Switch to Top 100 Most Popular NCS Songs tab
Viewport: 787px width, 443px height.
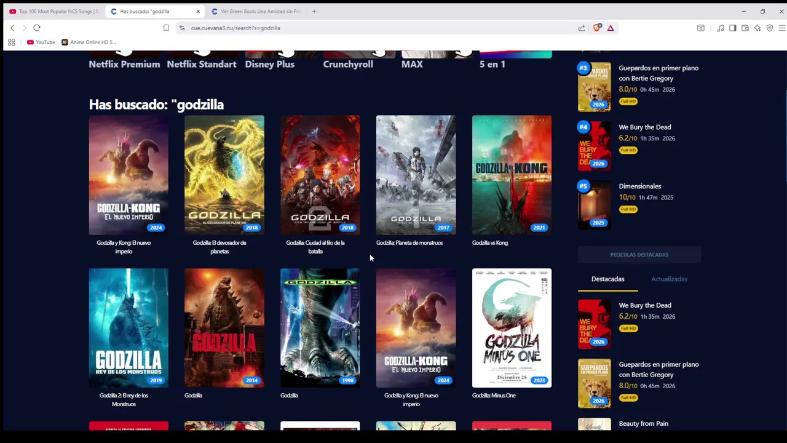(54, 11)
